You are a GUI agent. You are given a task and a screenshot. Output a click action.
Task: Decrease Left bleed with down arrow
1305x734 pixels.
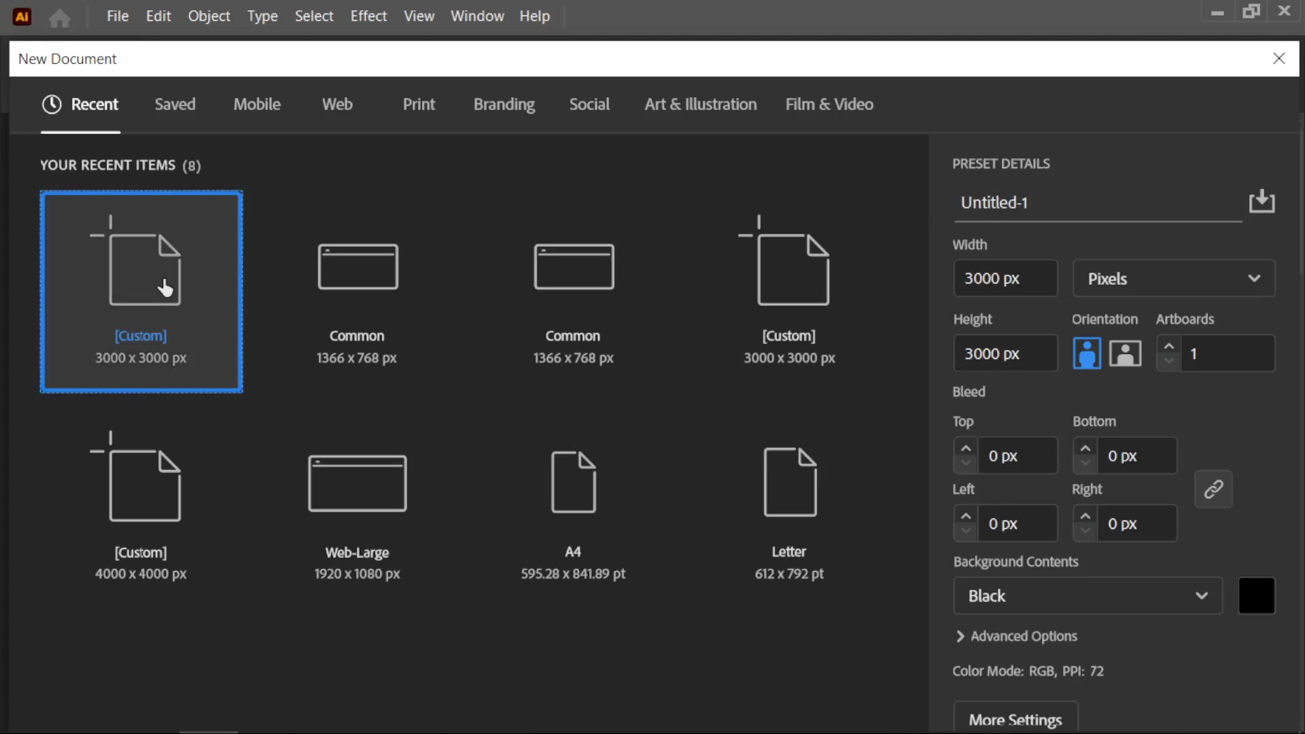coord(966,531)
